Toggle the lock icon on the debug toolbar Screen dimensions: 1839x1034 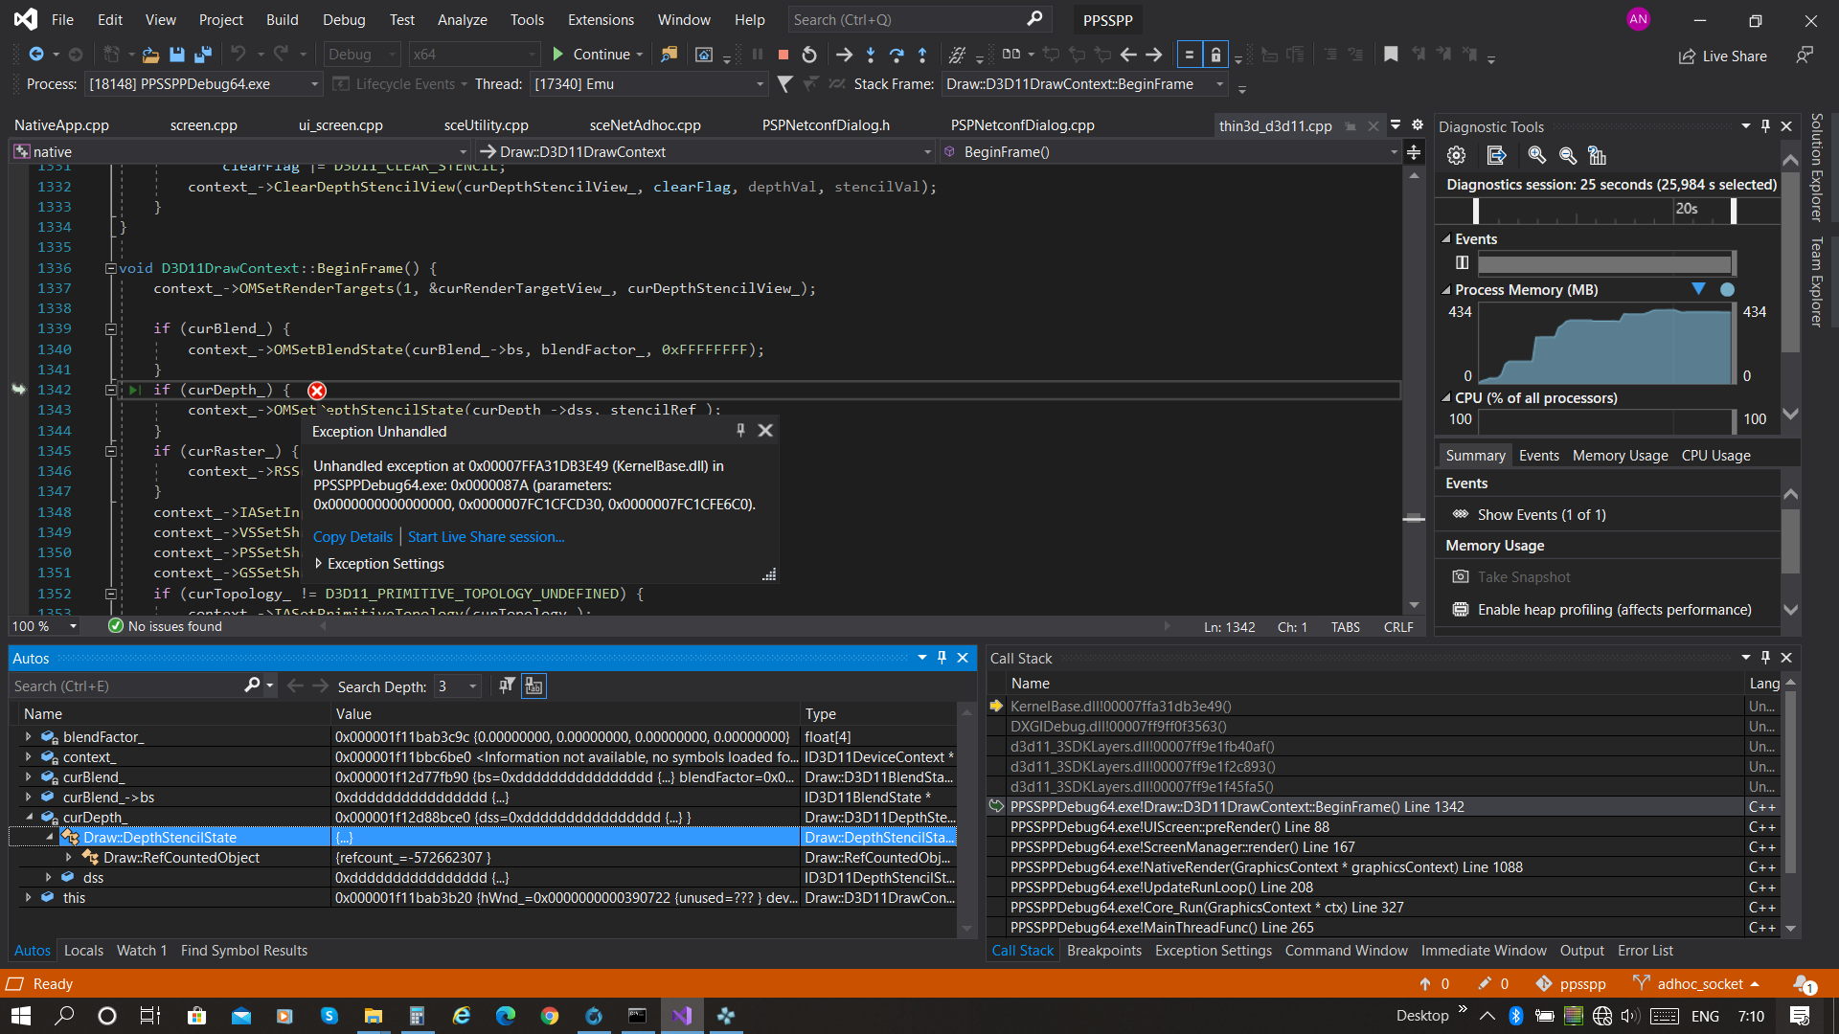(x=1215, y=55)
